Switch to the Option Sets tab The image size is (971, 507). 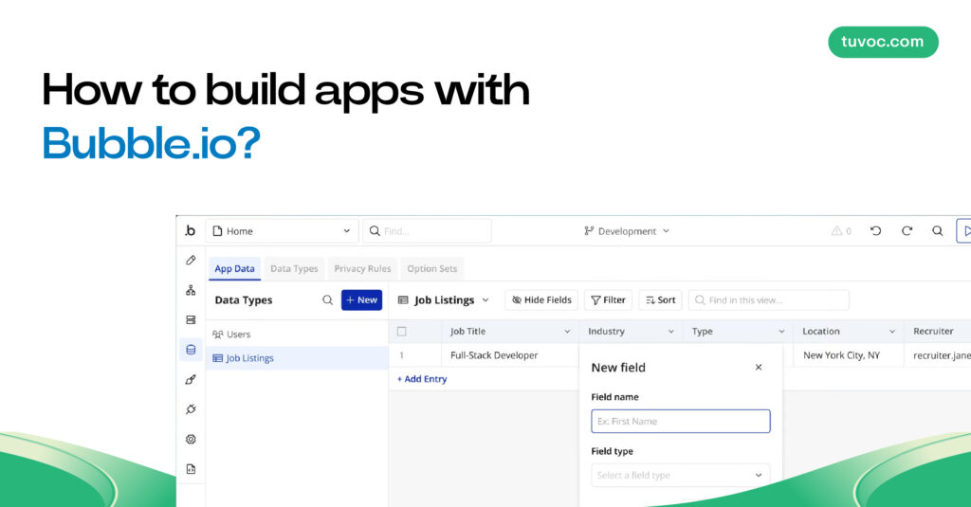[431, 269]
